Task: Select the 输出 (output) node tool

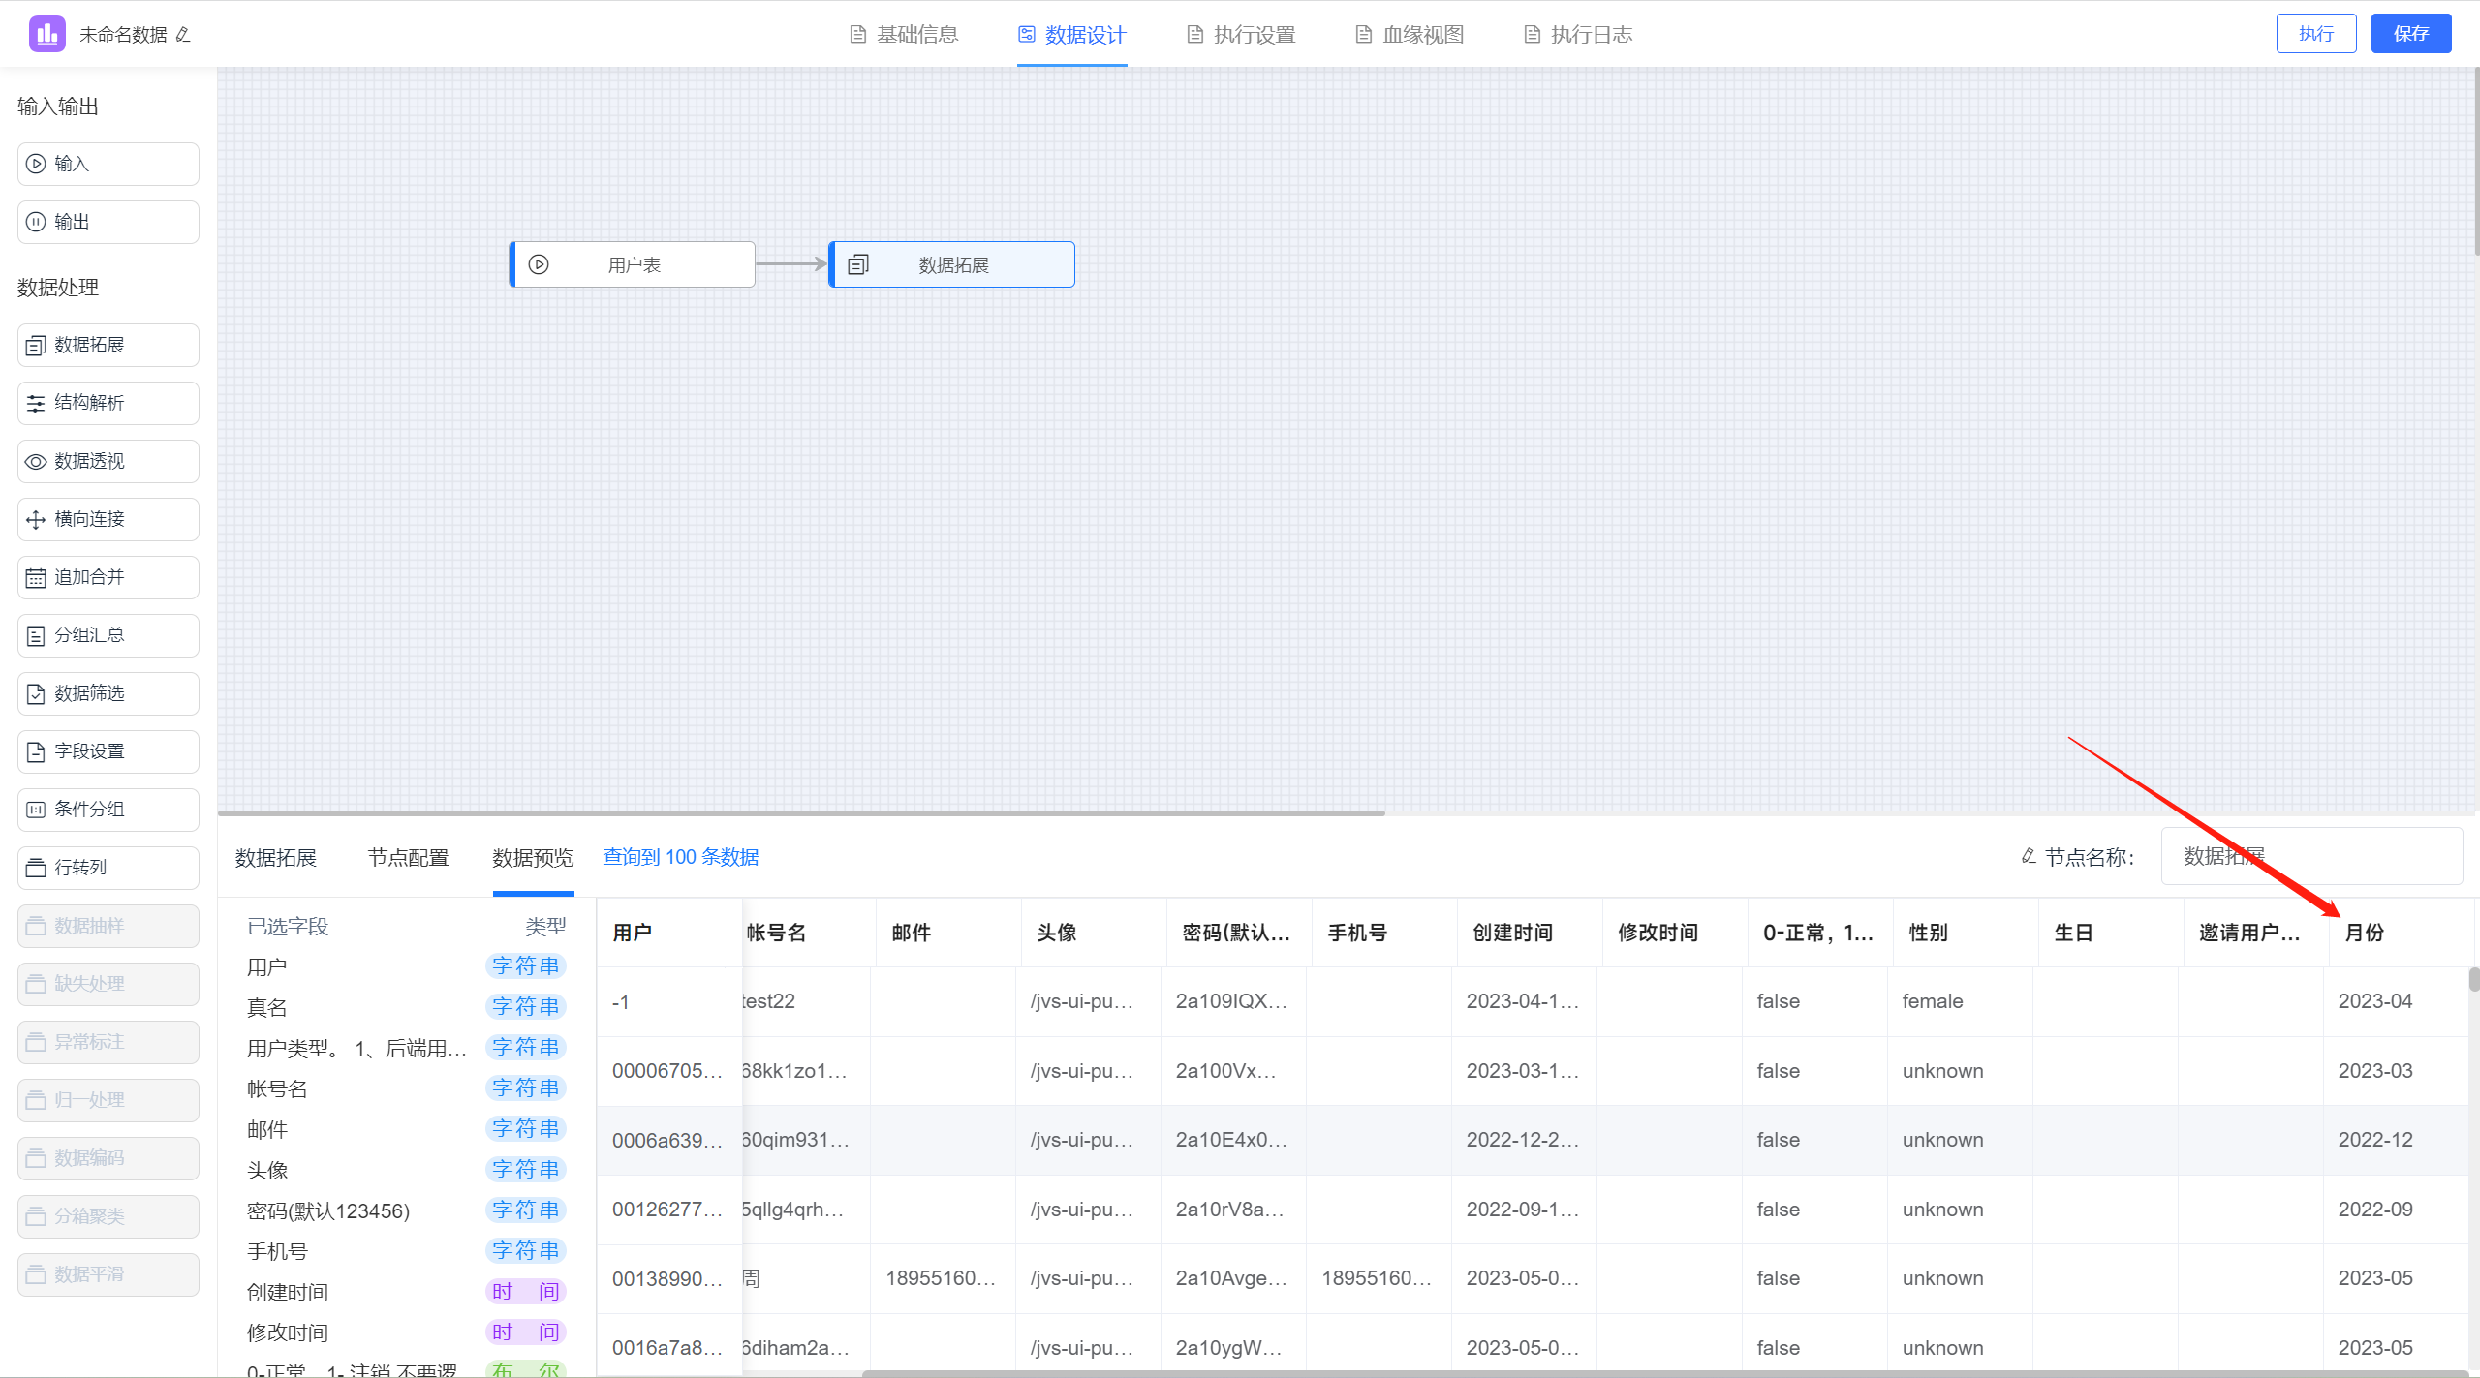Action: [107, 221]
